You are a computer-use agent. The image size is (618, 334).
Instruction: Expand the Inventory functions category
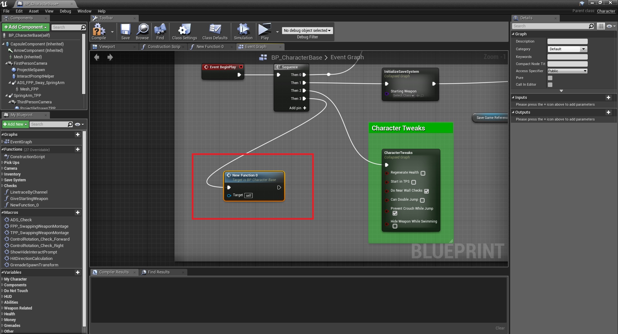12,174
